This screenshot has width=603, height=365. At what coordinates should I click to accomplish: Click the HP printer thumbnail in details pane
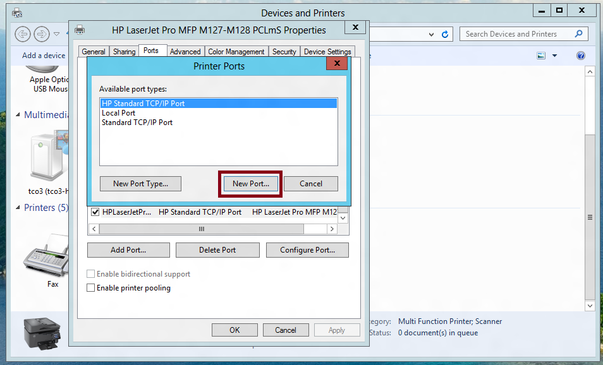tap(42, 333)
